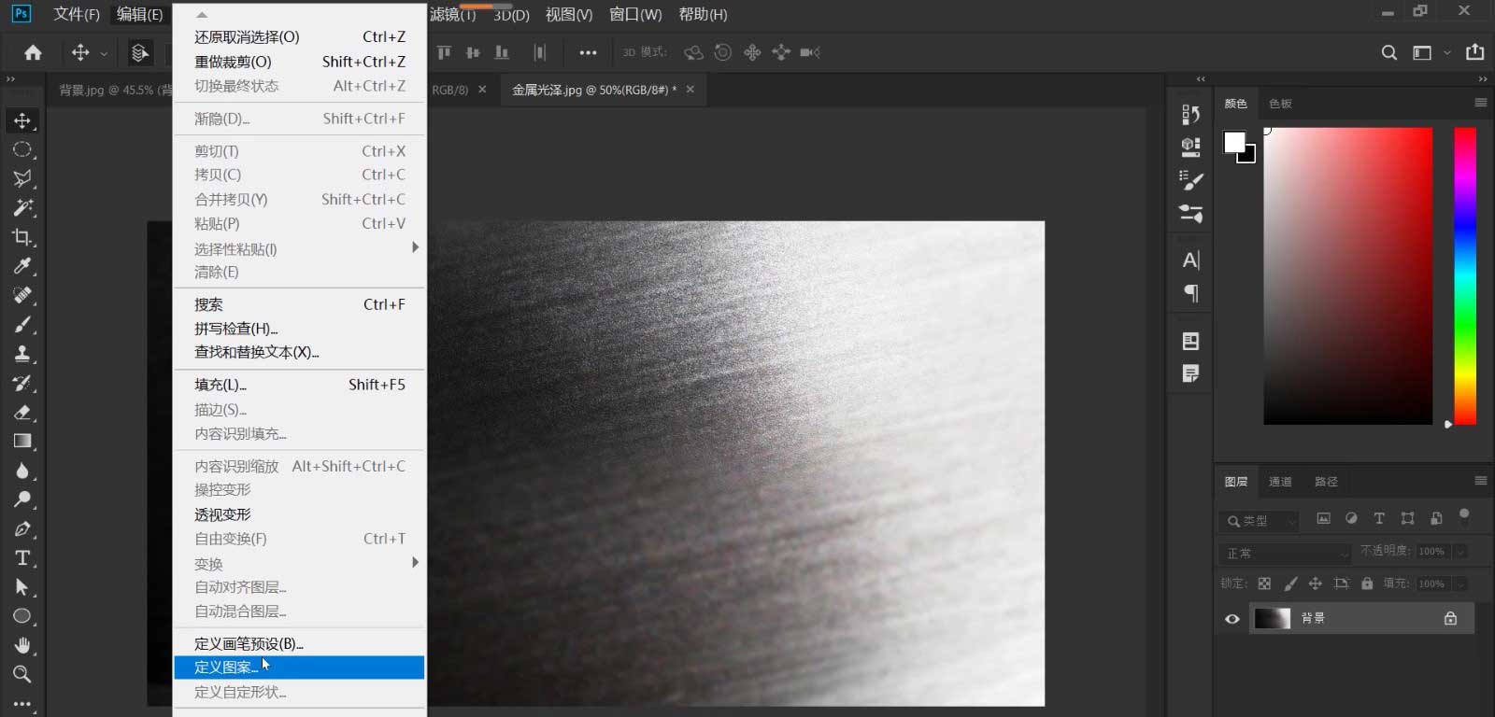Choose 搜索 from the edit menu
This screenshot has width=1495, height=717.
pyautogui.click(x=300, y=303)
